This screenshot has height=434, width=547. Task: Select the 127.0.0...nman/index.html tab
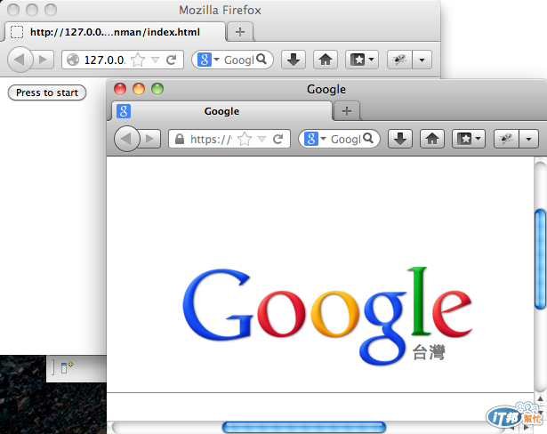[114, 32]
